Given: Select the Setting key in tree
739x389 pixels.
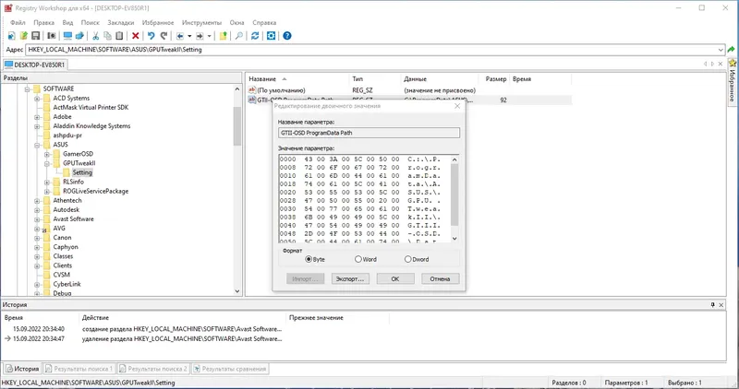Looking at the screenshot, I should pos(82,172).
